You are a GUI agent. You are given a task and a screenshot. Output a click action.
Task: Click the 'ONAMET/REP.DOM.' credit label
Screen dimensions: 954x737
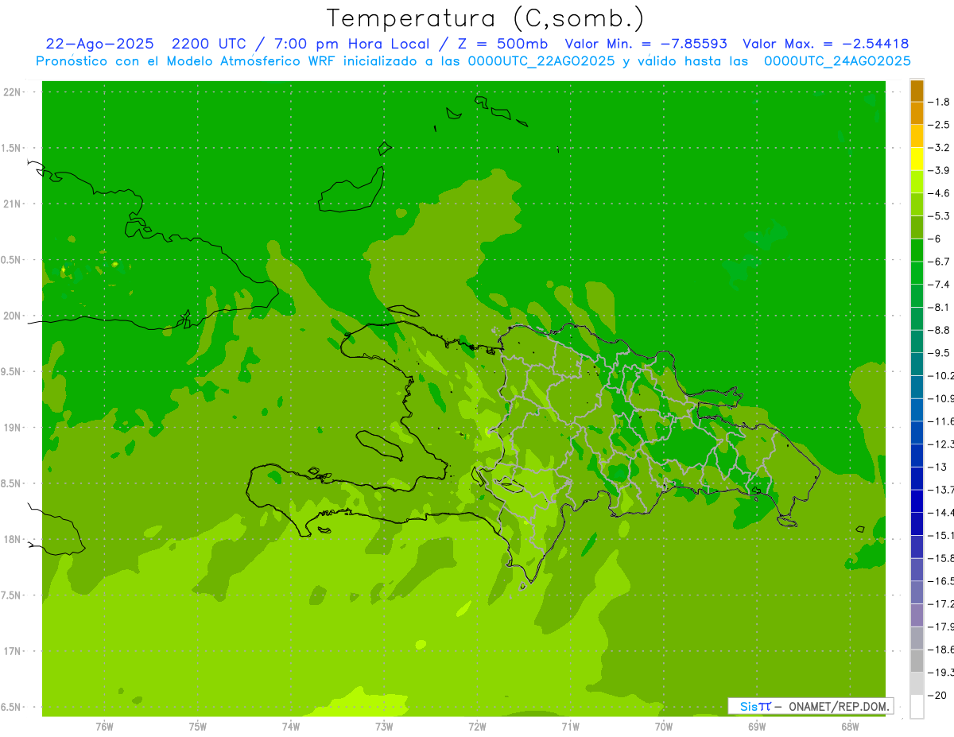click(x=838, y=706)
